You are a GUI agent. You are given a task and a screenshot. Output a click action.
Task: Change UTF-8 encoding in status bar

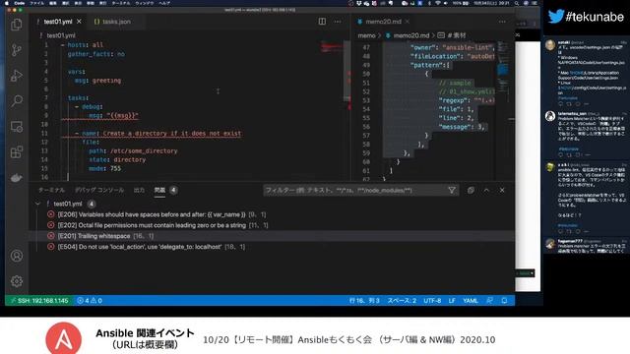click(432, 300)
